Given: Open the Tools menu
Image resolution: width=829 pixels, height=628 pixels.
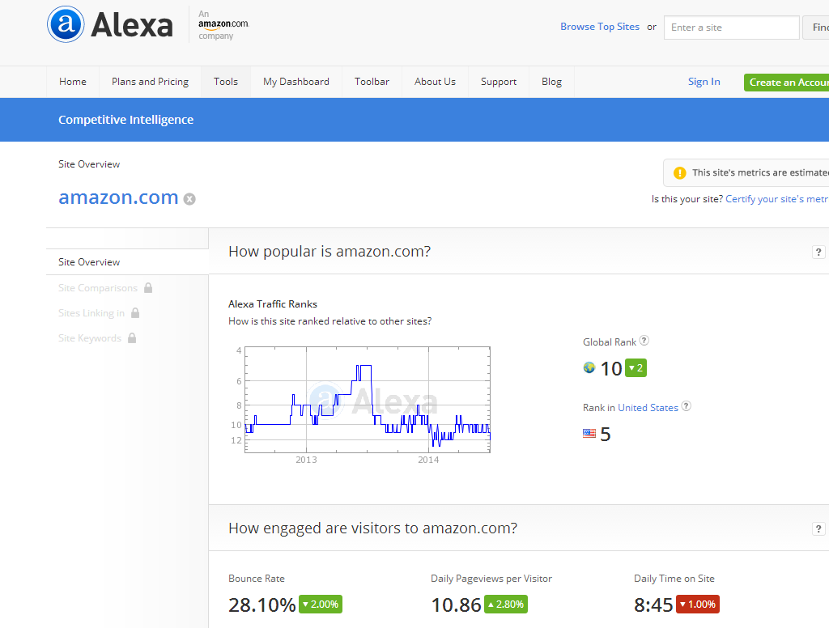Looking at the screenshot, I should [x=226, y=82].
